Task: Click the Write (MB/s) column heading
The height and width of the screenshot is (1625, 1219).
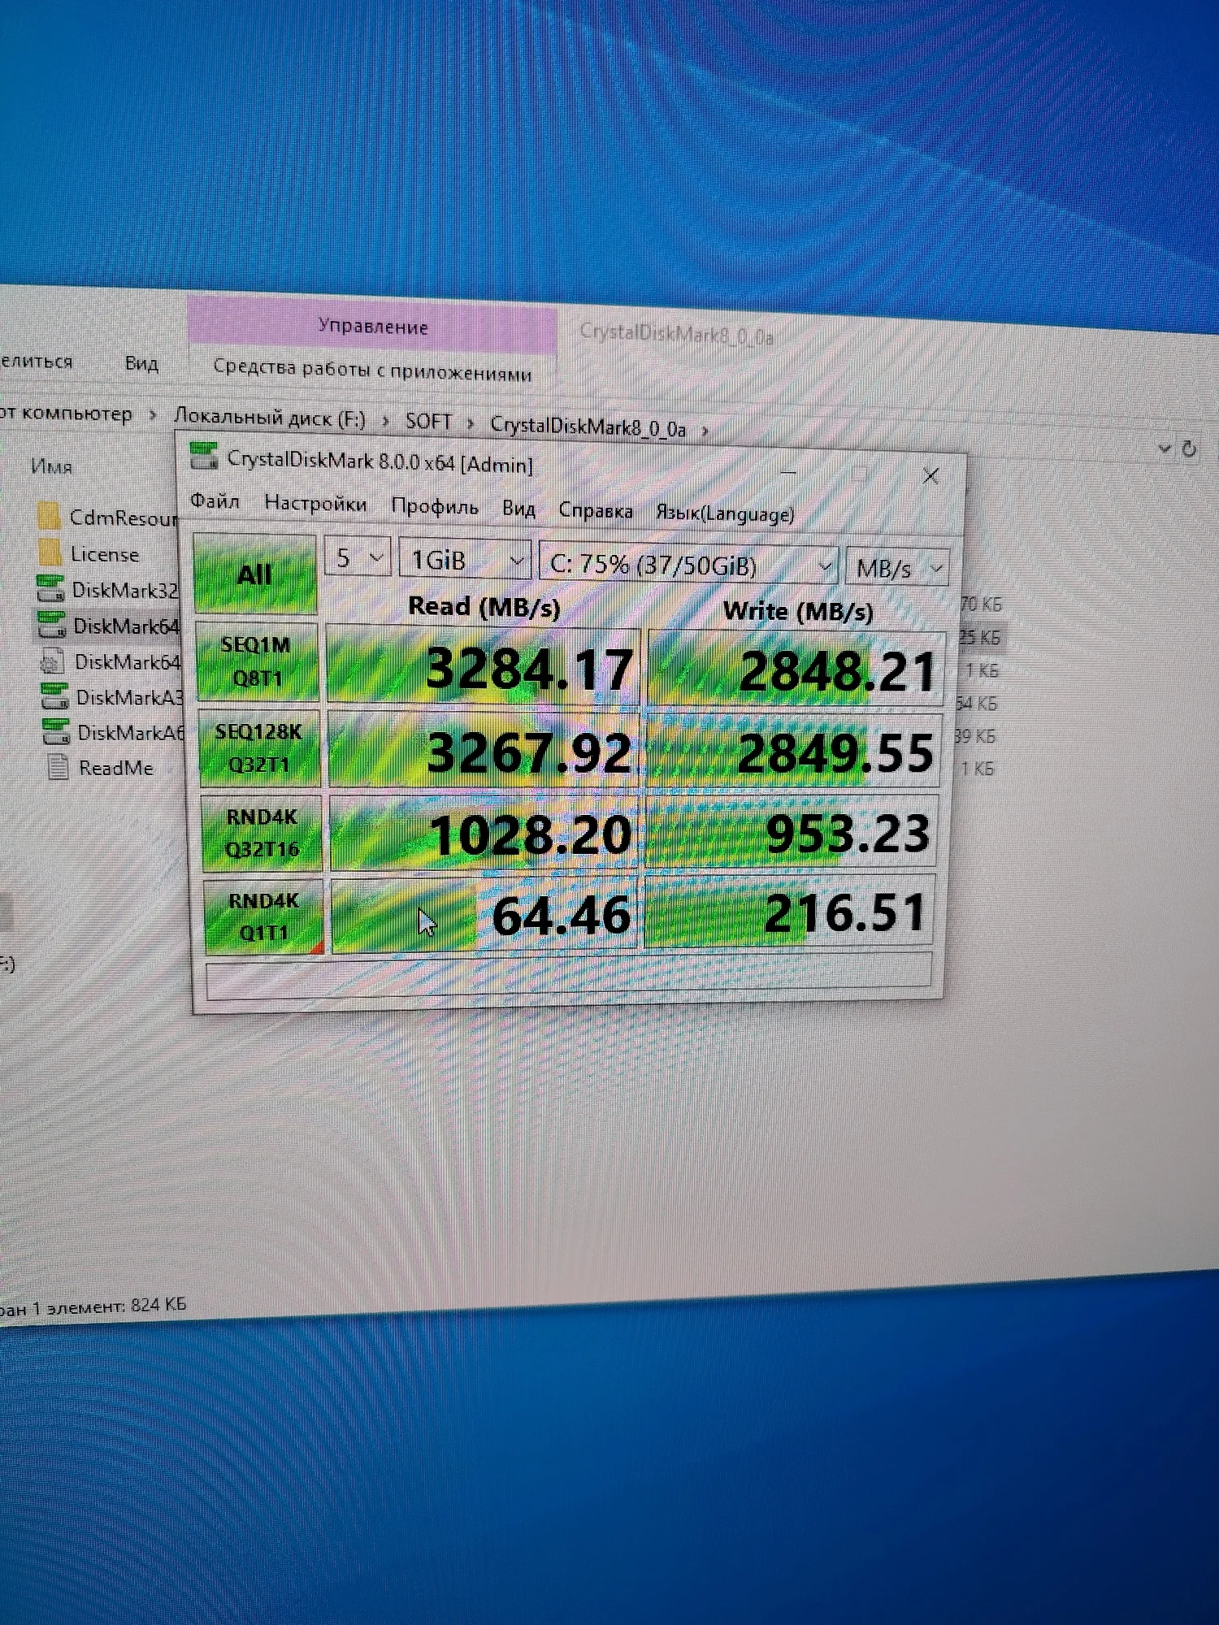Action: [798, 611]
